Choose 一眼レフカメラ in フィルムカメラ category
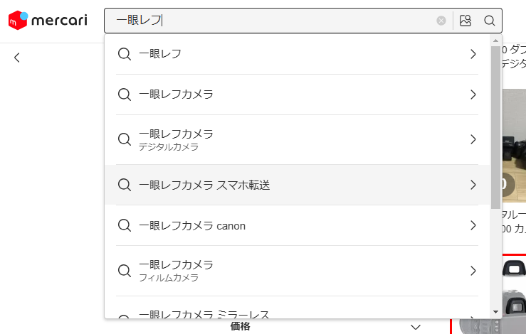526x334 pixels. (297, 271)
